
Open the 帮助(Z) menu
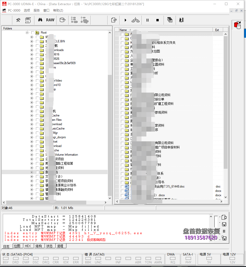click(58, 10)
